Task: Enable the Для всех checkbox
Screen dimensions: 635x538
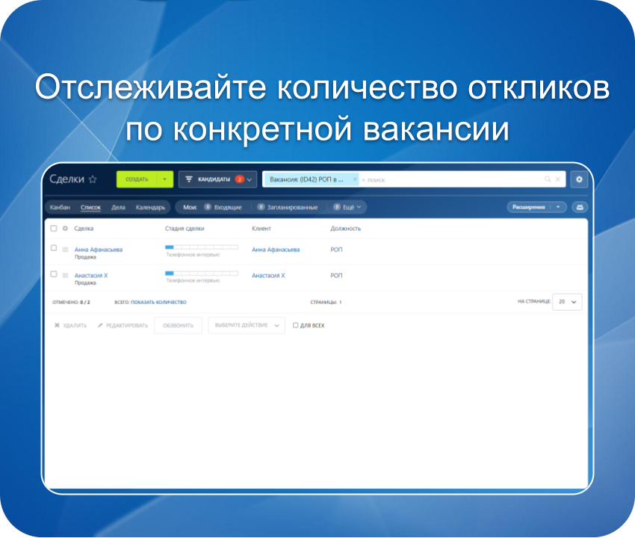Action: [296, 326]
